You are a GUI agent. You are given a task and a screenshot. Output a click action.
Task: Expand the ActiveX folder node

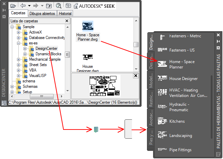[18, 32]
